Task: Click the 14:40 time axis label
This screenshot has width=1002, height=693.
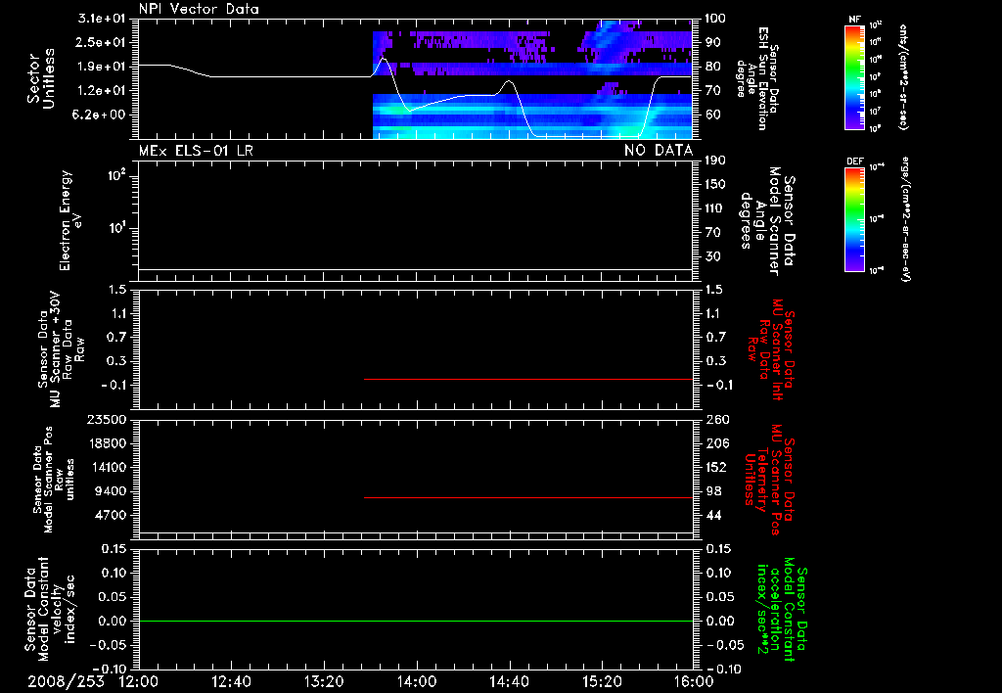Action: pos(509,681)
